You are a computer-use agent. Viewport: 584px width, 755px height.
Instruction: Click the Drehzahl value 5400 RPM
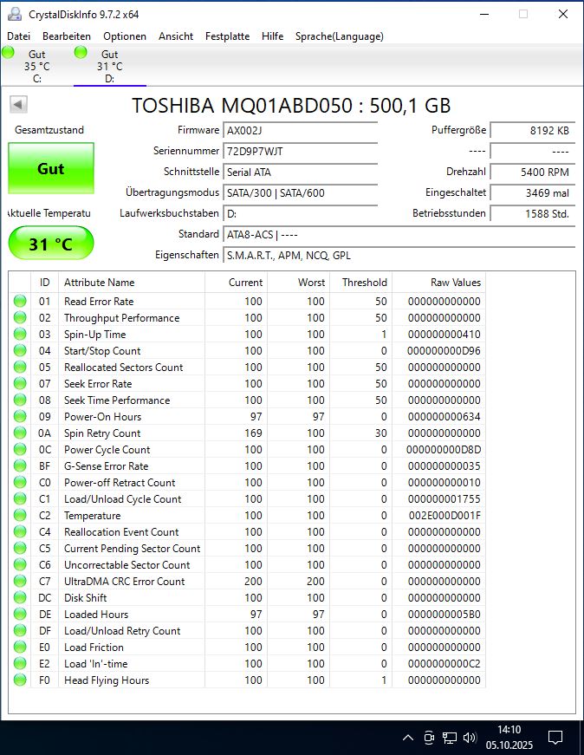pos(533,172)
